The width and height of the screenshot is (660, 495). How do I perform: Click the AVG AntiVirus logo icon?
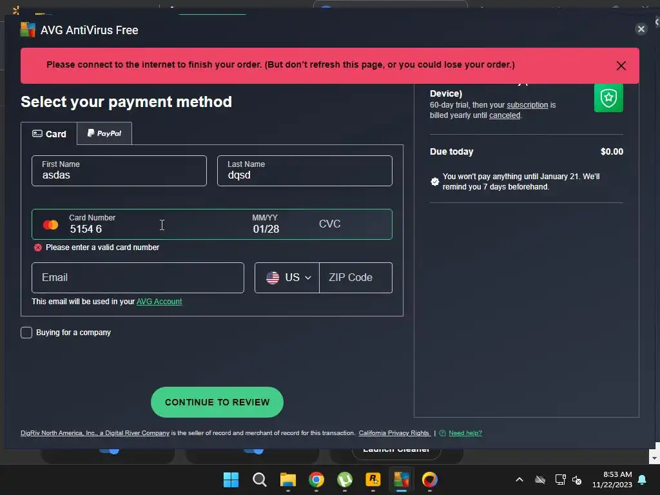28,30
